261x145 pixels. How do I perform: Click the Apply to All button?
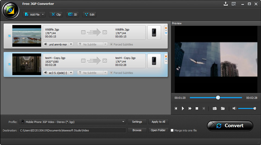[158, 122]
